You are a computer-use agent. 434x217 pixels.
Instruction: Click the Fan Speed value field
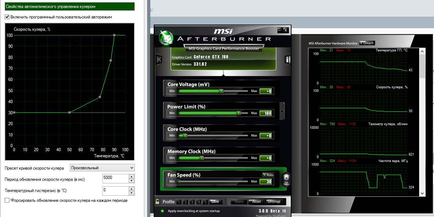[x=266, y=182]
